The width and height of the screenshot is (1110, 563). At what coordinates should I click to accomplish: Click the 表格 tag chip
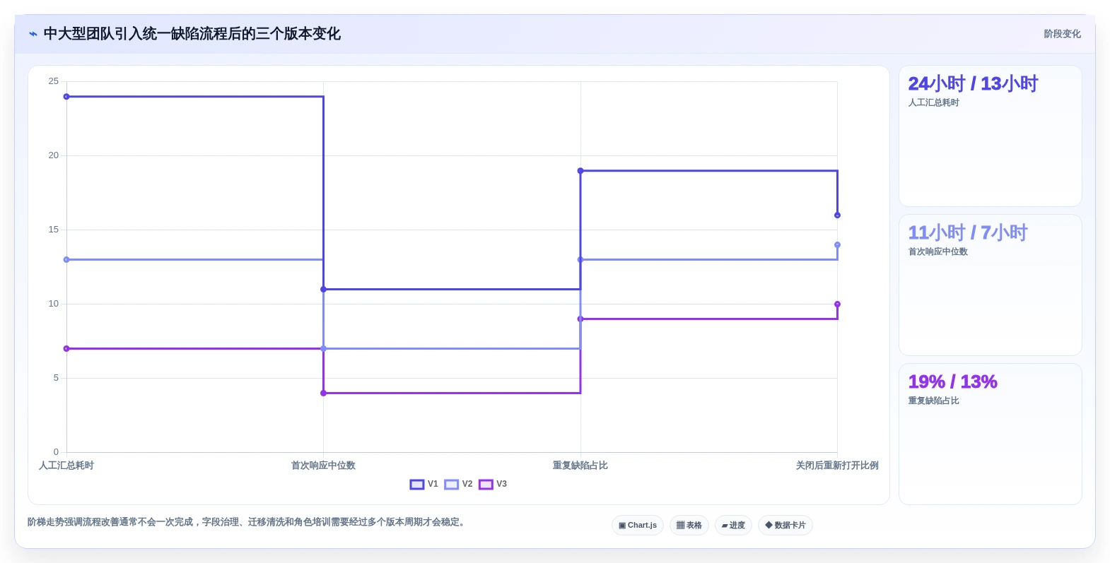[689, 525]
